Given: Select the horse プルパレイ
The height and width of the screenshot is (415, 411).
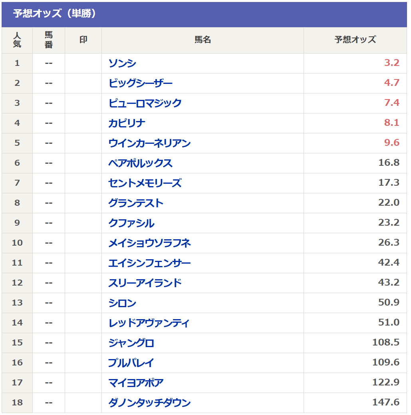Looking at the screenshot, I should (131, 363).
